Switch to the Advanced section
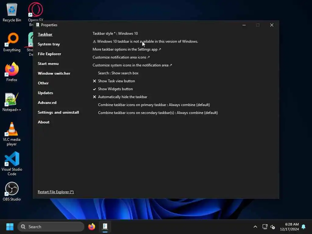Image resolution: width=312 pixels, height=234 pixels. (x=47, y=102)
